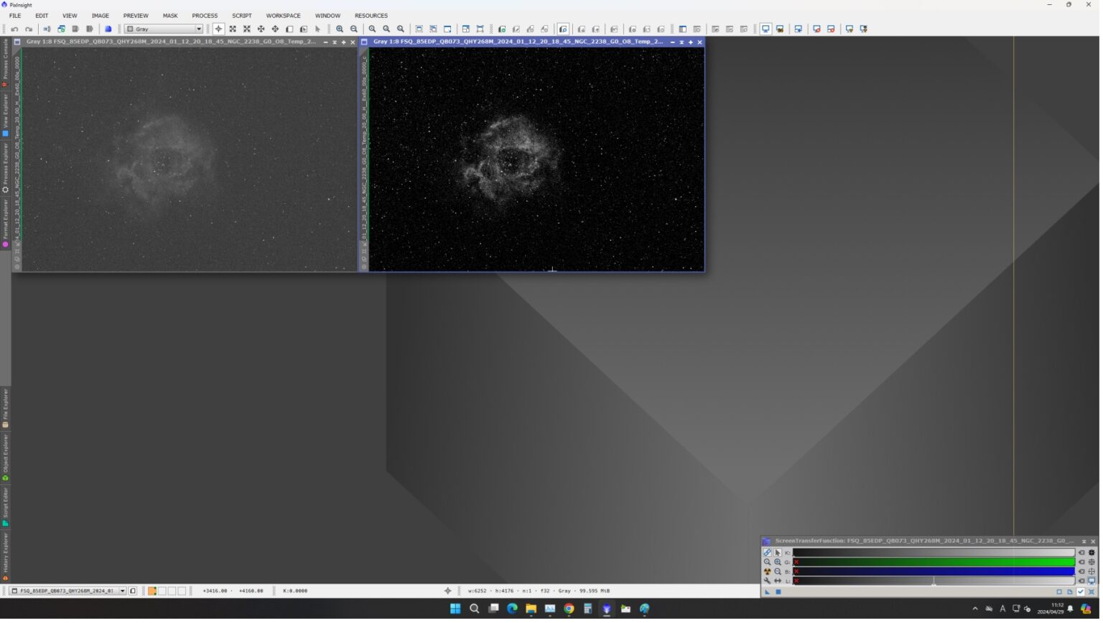Image resolution: width=1103 pixels, height=623 pixels.
Task: Open STF parameters with the wrench icon
Action: tap(767, 580)
